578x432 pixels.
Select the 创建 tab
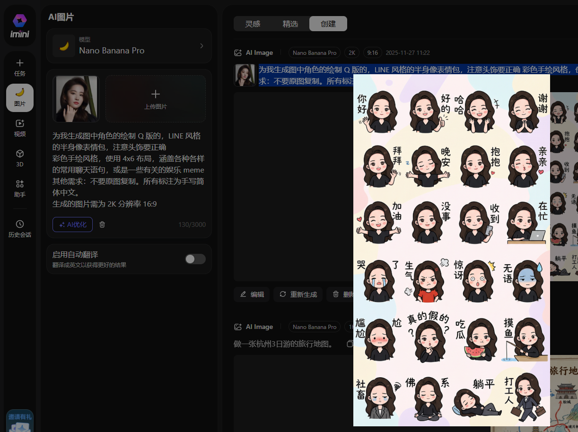tap(328, 24)
